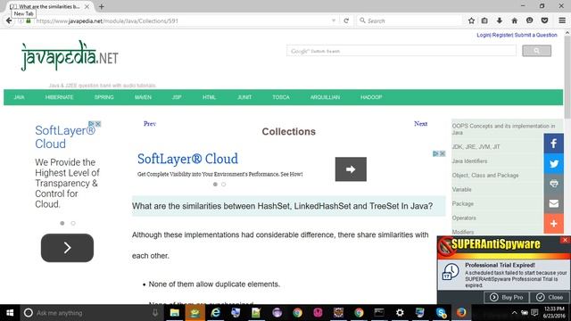Close the 'What are the similarities' tab
This screenshot has height=321, width=571.
tap(87, 6)
